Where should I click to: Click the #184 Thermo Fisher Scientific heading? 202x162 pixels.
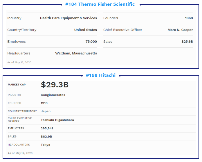pyautogui.click(x=100, y=4)
